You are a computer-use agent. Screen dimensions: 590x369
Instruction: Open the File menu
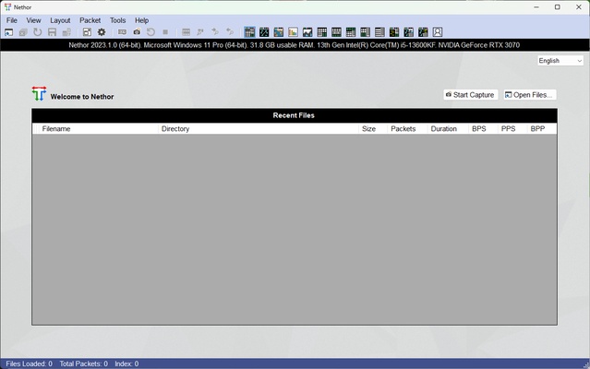pos(12,20)
